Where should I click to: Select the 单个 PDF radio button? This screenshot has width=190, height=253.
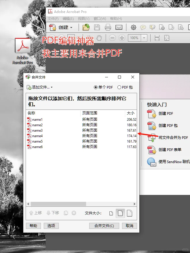tap(103, 87)
